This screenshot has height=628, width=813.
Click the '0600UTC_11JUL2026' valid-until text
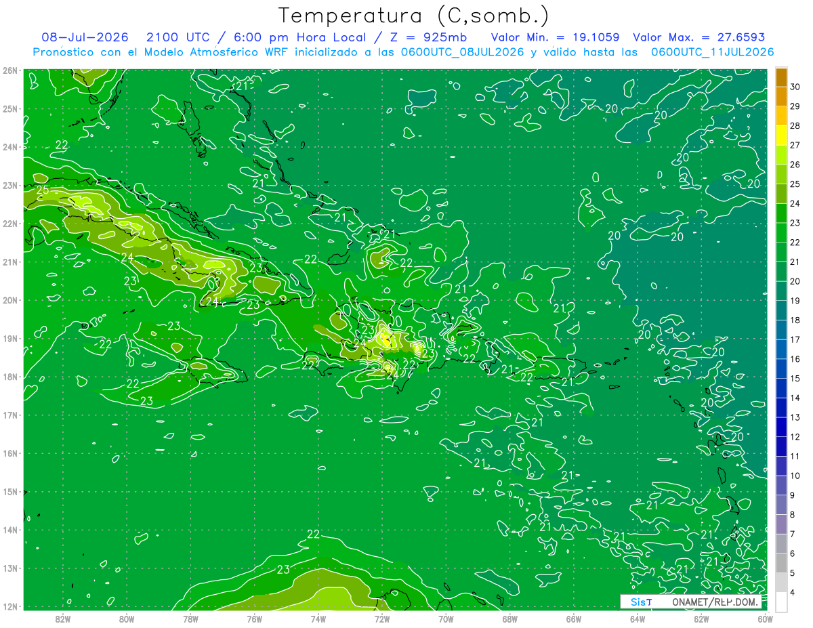pyautogui.click(x=713, y=52)
